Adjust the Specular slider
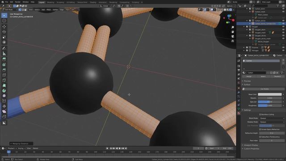Image resolution: width=286 pixels, height=161 pixels. pos(270,102)
